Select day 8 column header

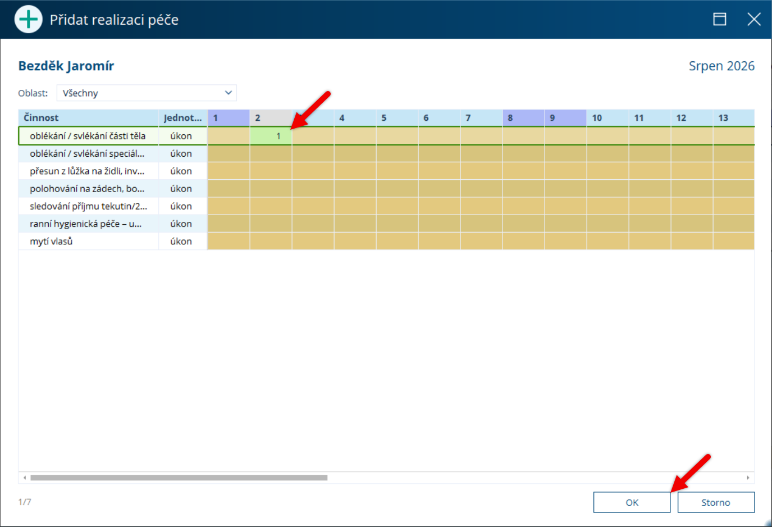(523, 117)
